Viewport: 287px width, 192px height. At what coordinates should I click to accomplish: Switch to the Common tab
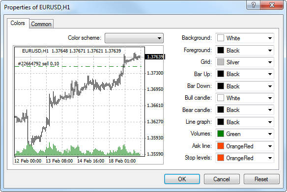pyautogui.click(x=41, y=24)
